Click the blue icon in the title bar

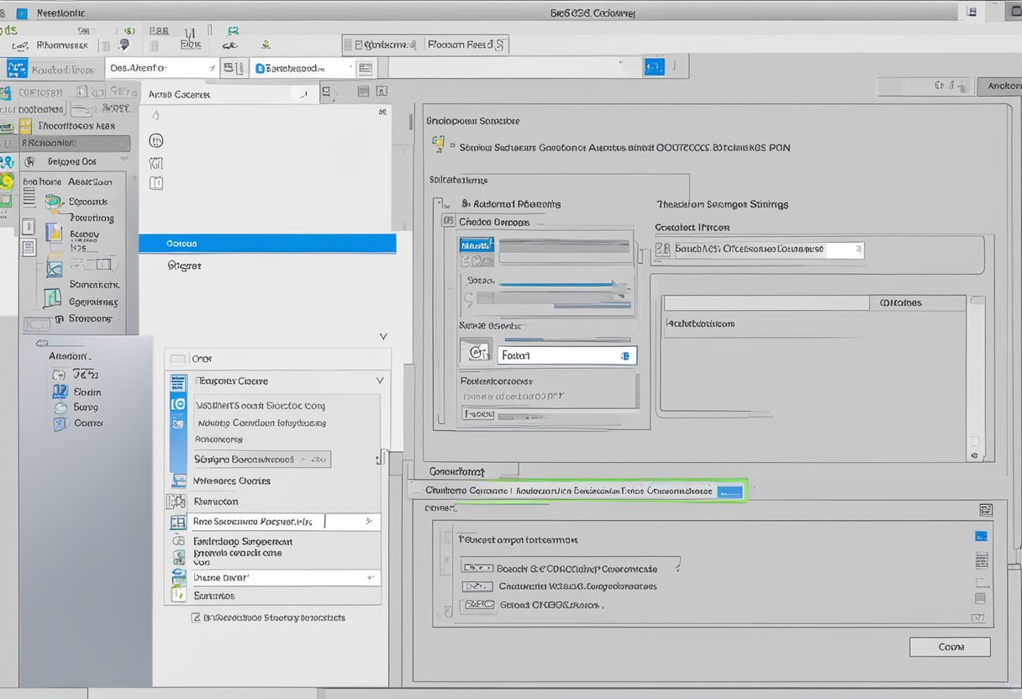click(22, 13)
